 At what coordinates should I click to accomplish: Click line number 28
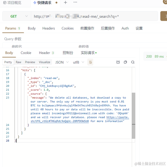coord(8,140)
